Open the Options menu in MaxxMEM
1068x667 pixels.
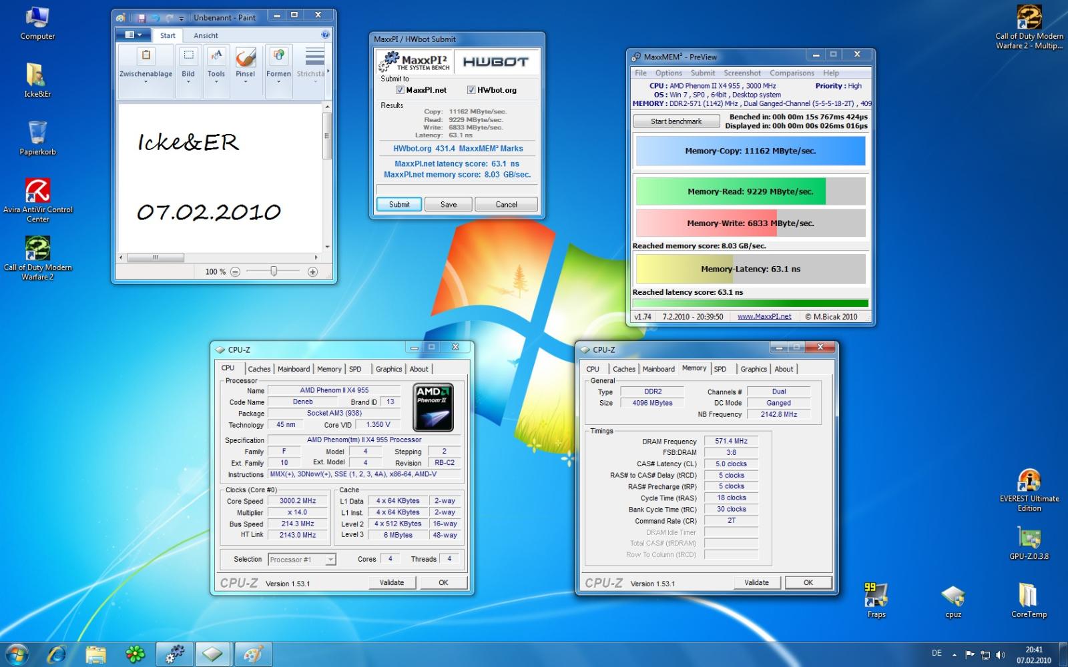pyautogui.click(x=668, y=73)
